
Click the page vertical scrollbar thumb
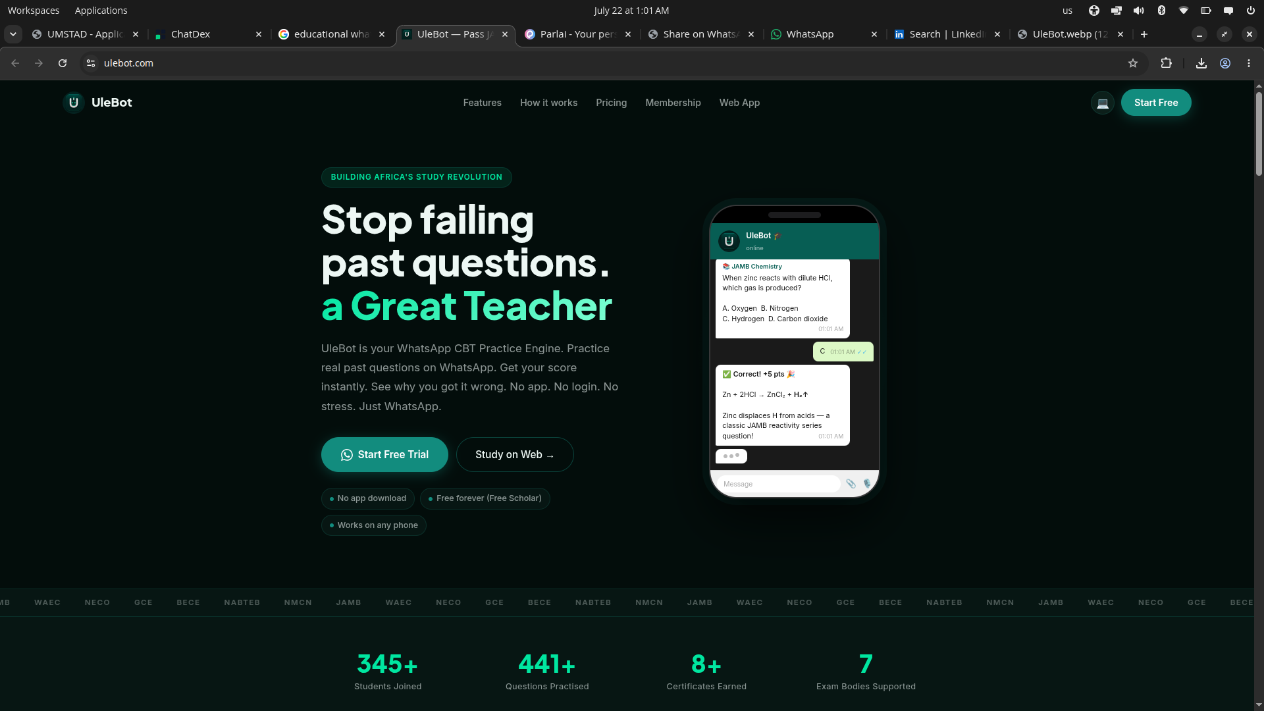(1259, 134)
